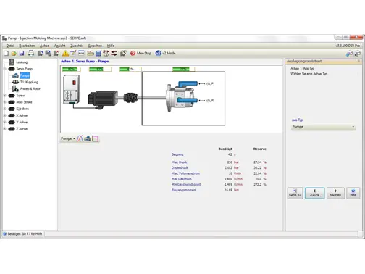Open the Achs-Typ Pumpe combo box
Image resolution: width=365 pixels, height=274 pixels.
pyautogui.click(x=323, y=127)
